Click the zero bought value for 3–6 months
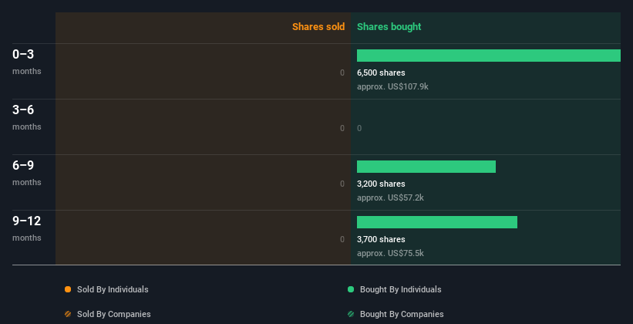The width and height of the screenshot is (633, 324). coord(359,129)
